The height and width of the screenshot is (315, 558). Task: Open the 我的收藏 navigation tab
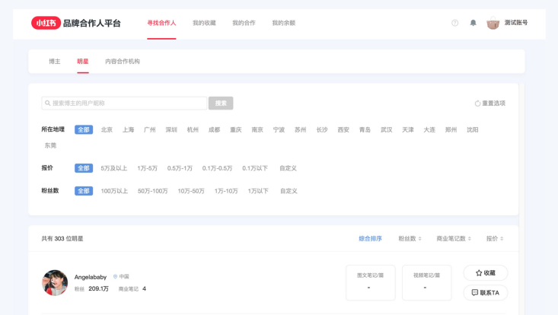[204, 23]
